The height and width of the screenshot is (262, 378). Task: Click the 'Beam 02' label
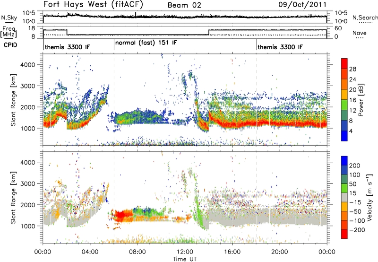pyautogui.click(x=184, y=5)
